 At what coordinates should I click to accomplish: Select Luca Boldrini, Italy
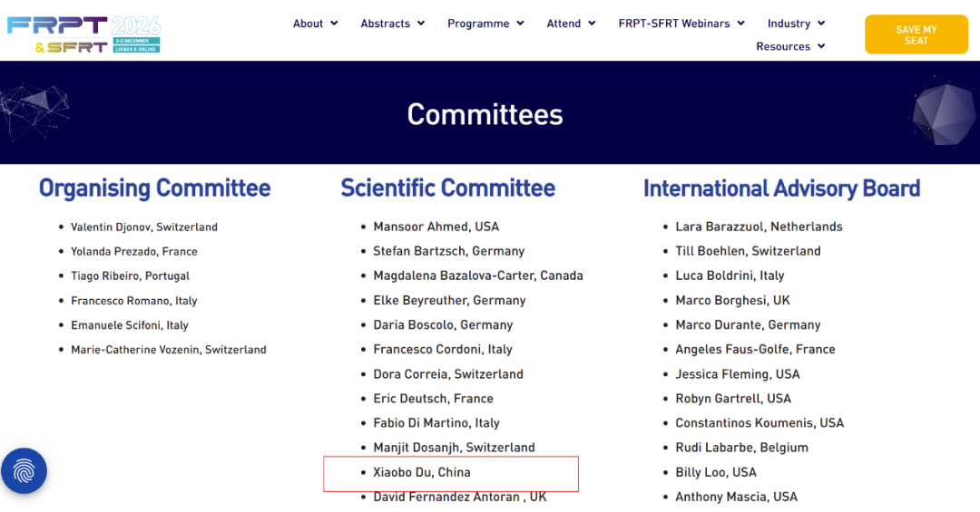730,275
